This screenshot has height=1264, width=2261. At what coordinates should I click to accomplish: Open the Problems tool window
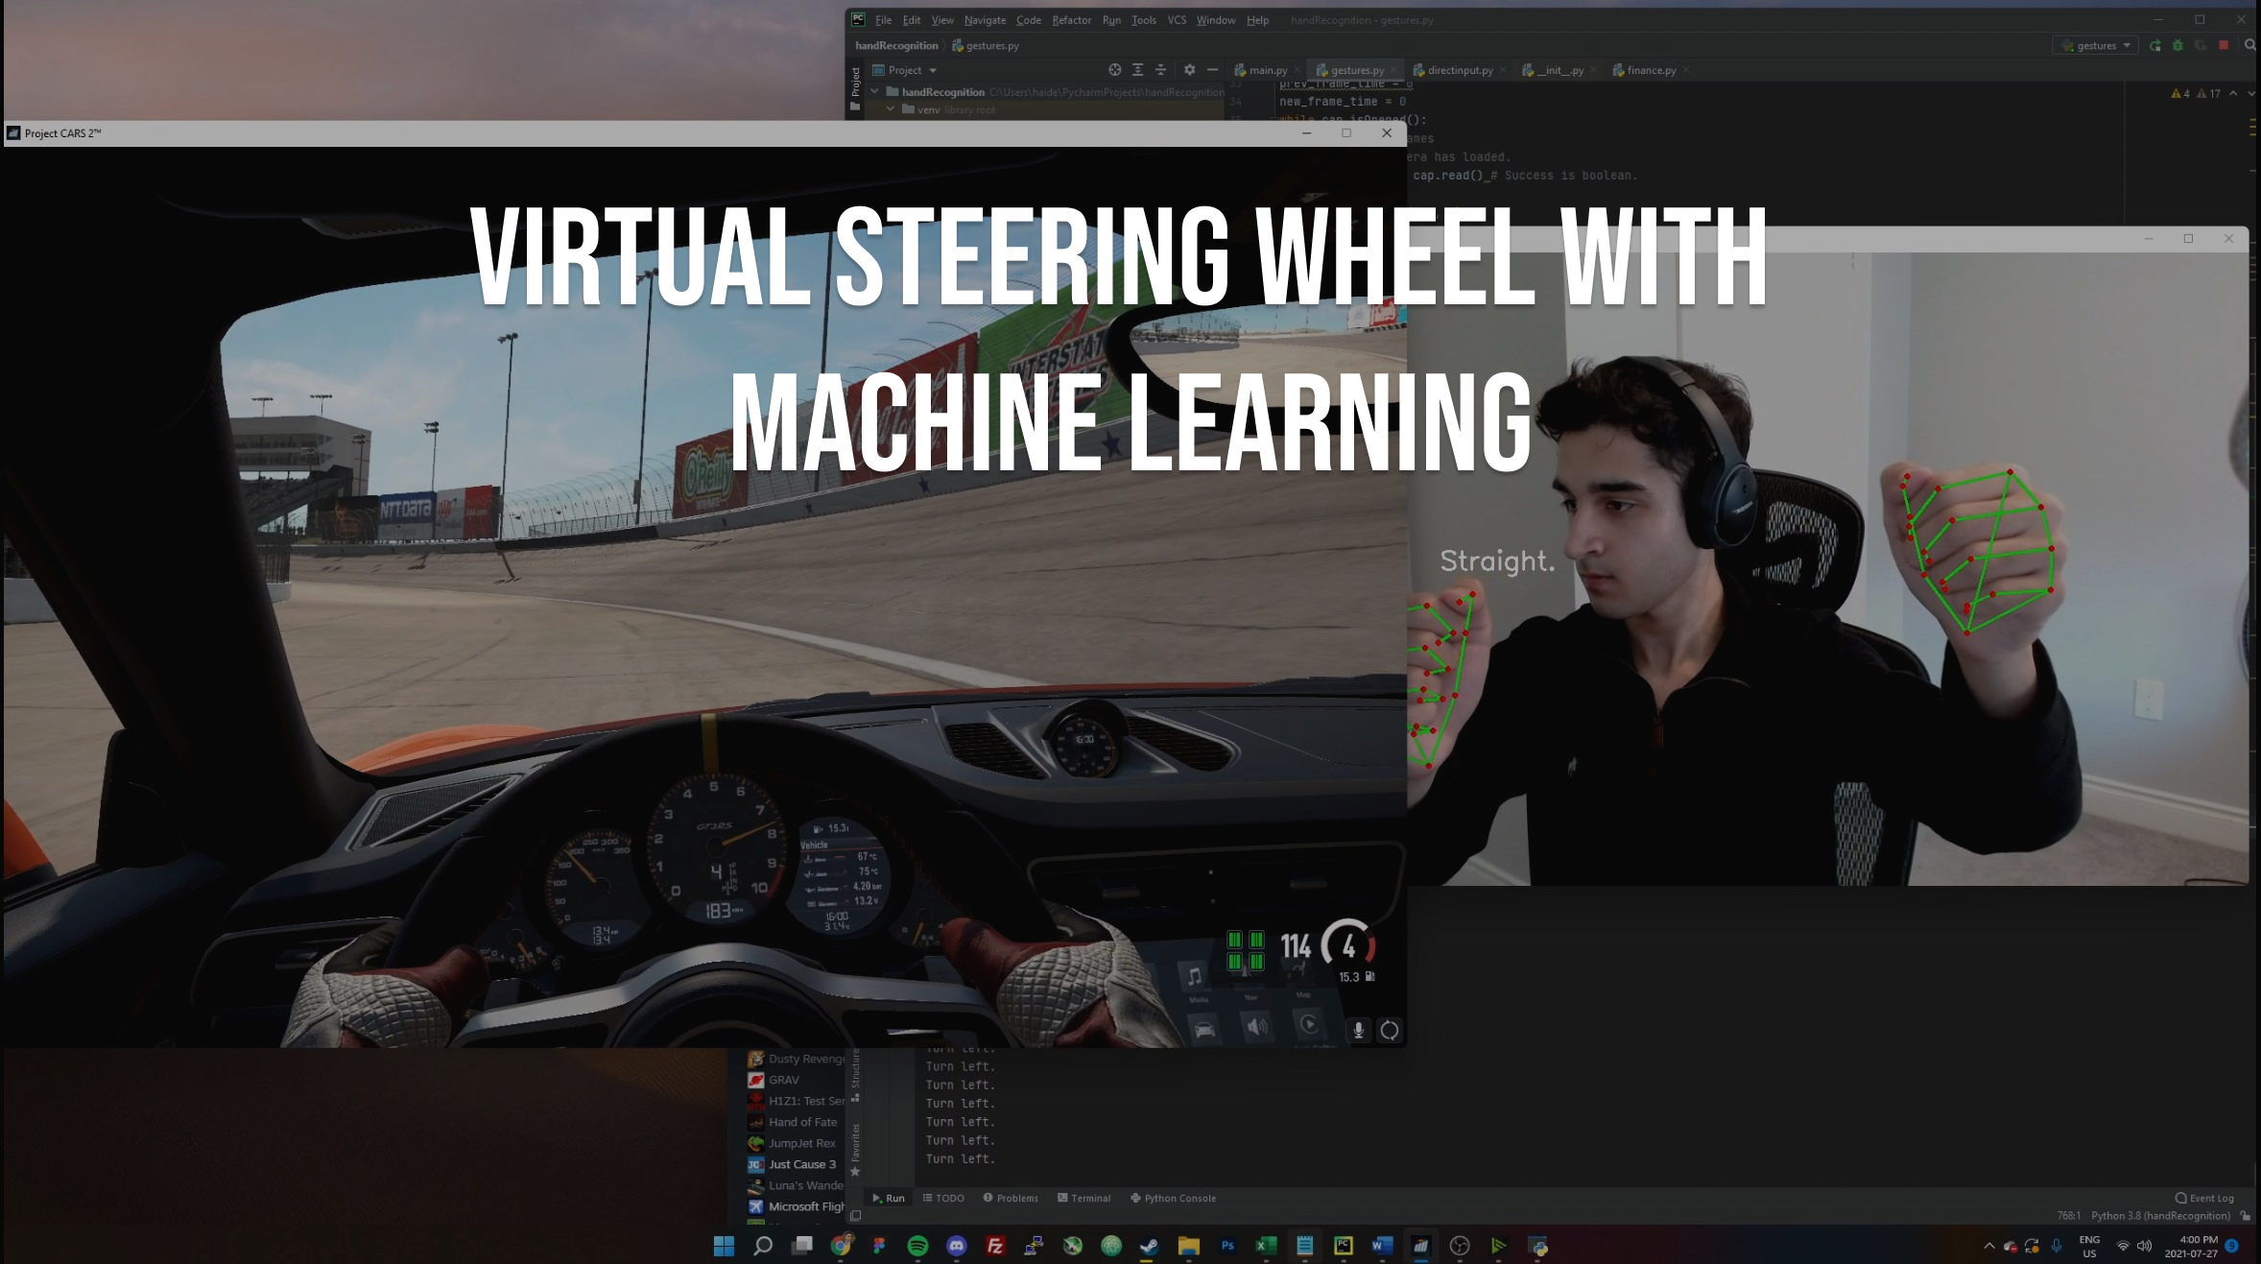(x=1011, y=1198)
